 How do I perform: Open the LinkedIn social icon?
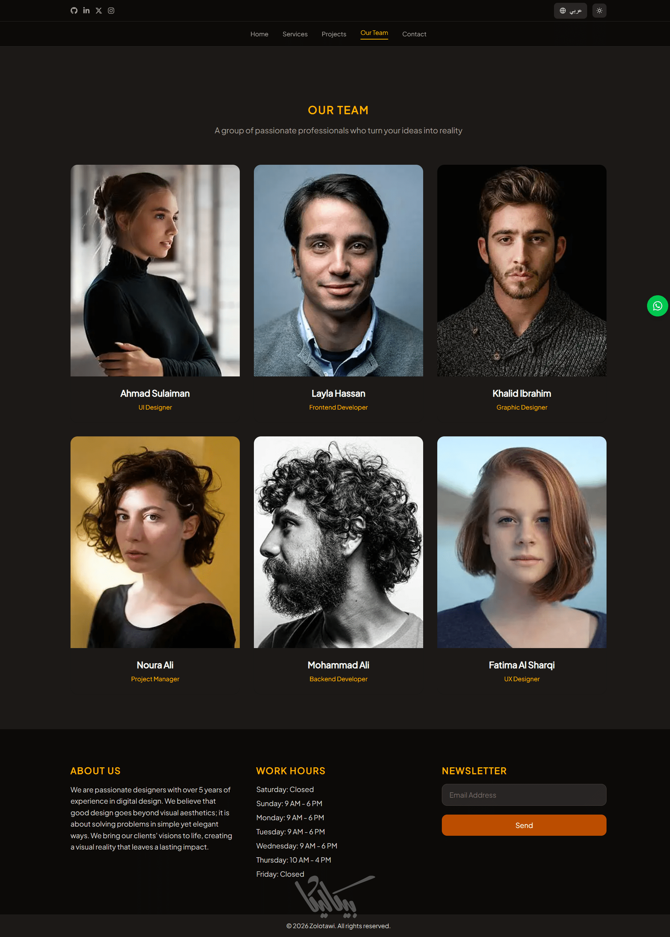pos(86,10)
